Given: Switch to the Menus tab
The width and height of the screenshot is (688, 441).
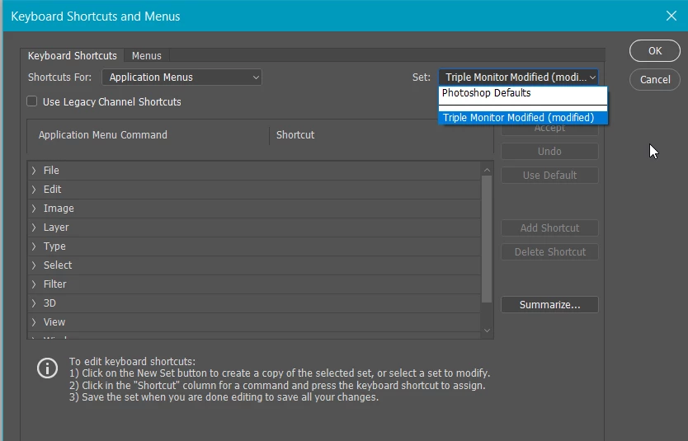Looking at the screenshot, I should tap(147, 56).
